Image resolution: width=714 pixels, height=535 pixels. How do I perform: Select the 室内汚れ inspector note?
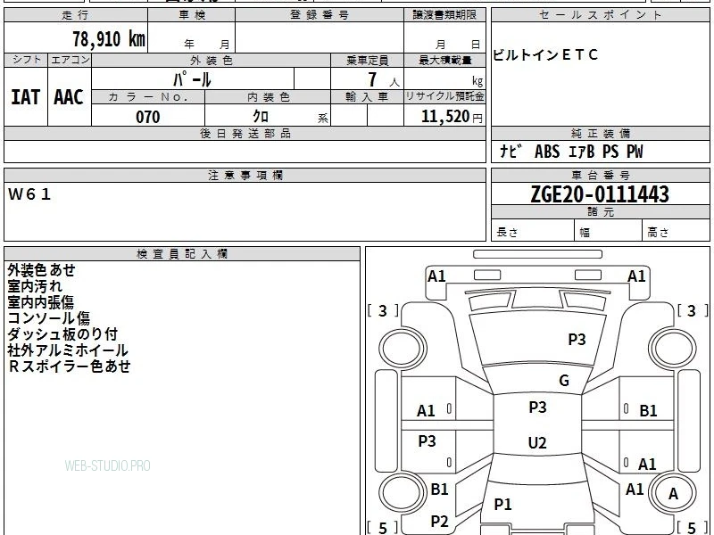coord(35,286)
